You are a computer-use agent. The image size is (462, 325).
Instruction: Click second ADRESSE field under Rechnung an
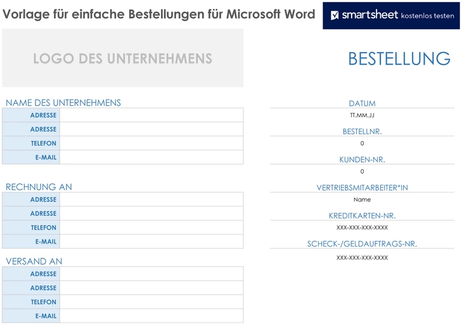[151, 213]
